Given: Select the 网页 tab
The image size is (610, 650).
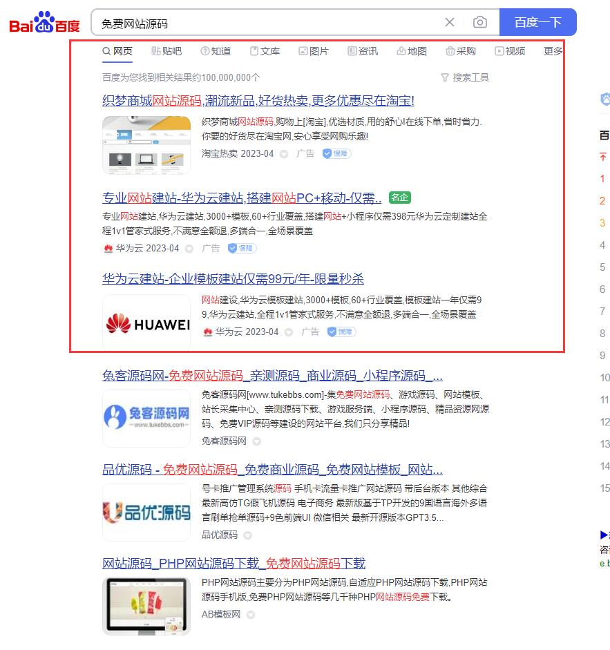Looking at the screenshot, I should point(117,51).
